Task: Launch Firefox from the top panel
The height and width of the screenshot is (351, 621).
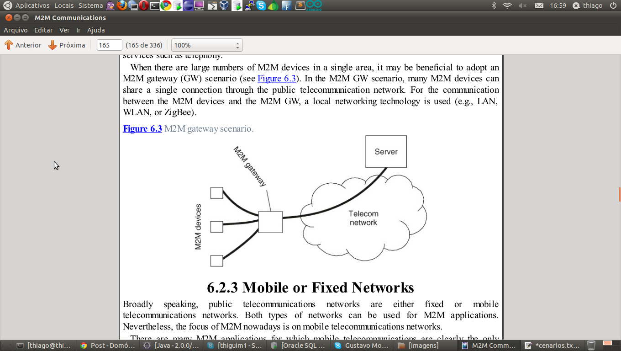Action: pyautogui.click(x=121, y=5)
